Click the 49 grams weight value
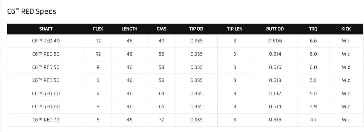The height and width of the screenshot is (132, 364). (161, 41)
